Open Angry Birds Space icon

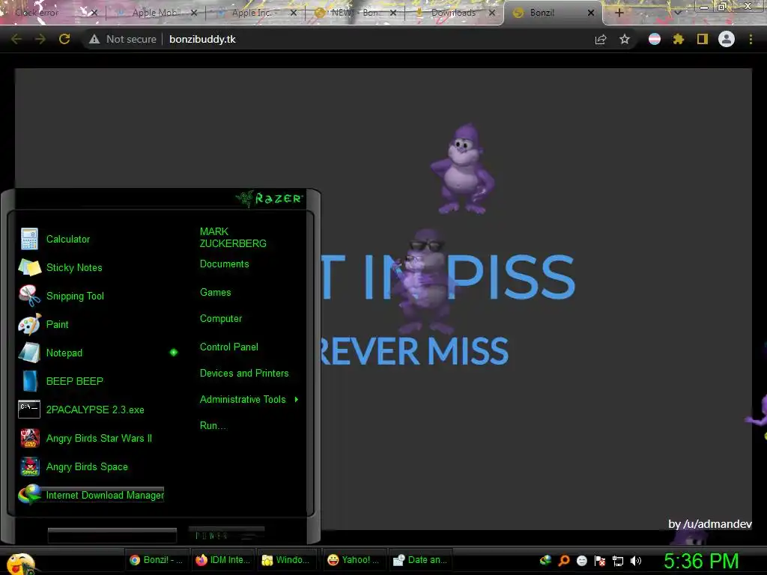point(29,466)
